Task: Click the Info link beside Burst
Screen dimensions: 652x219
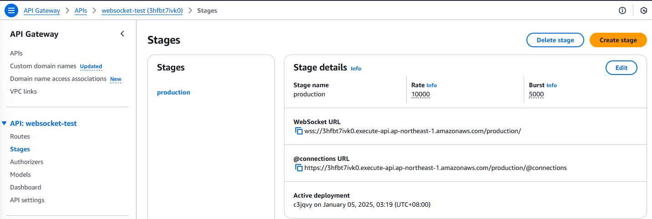Action: [551, 85]
